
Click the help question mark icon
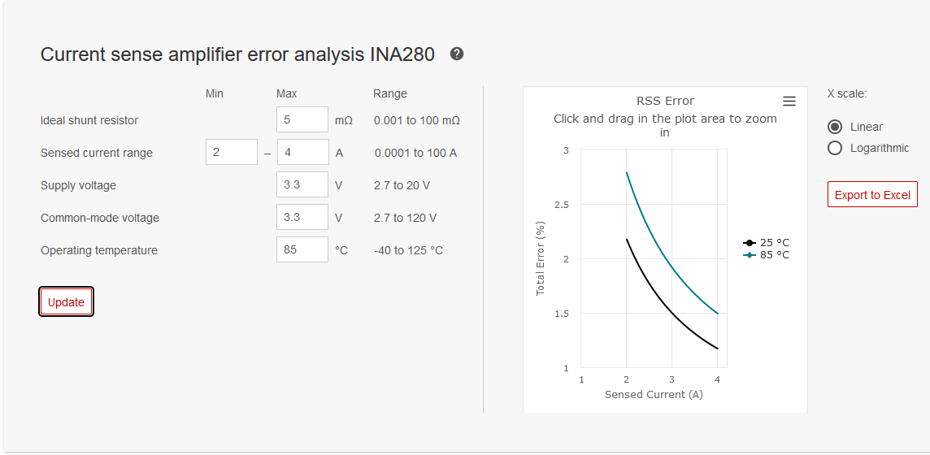(457, 54)
